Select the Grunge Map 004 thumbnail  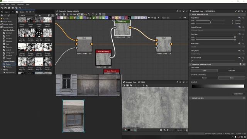[39, 32]
